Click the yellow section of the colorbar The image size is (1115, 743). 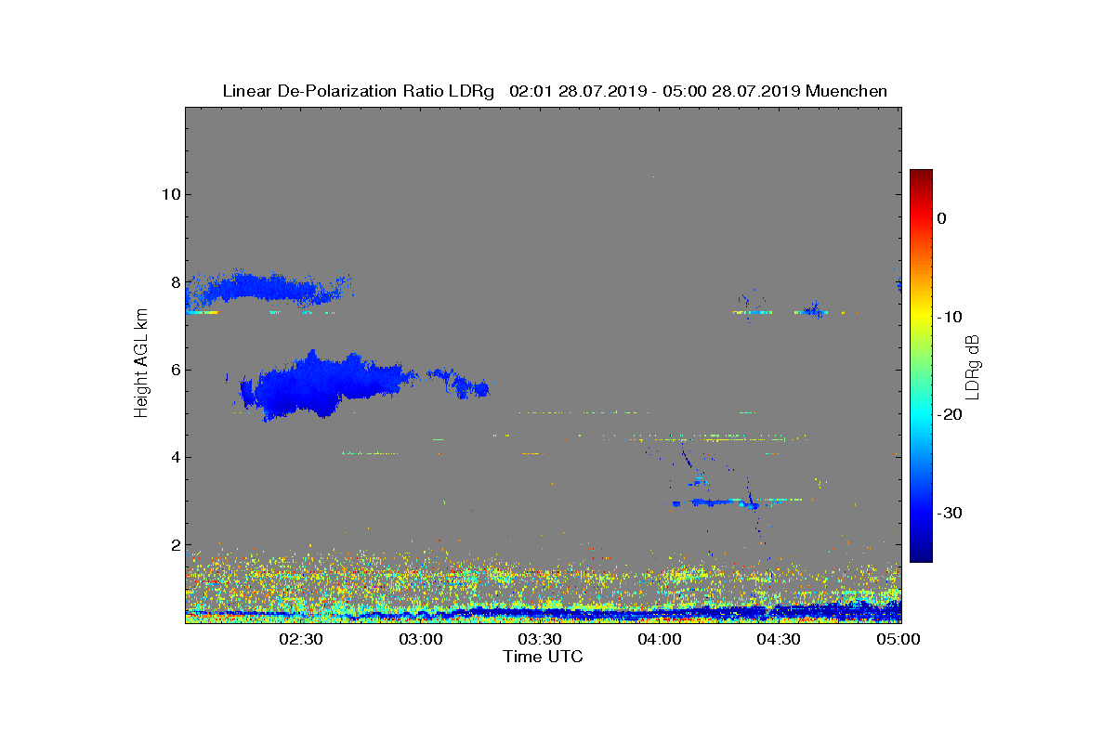click(921, 317)
